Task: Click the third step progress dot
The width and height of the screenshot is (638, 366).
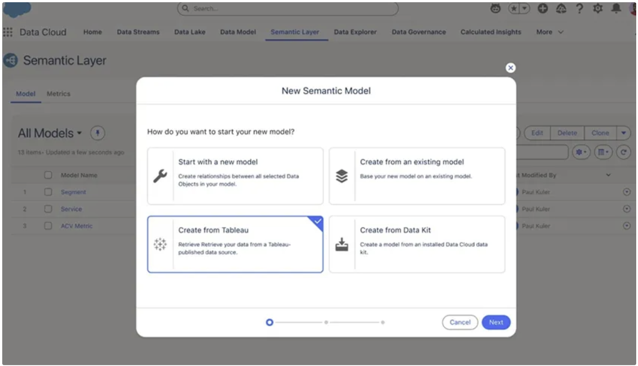Action: (x=383, y=322)
